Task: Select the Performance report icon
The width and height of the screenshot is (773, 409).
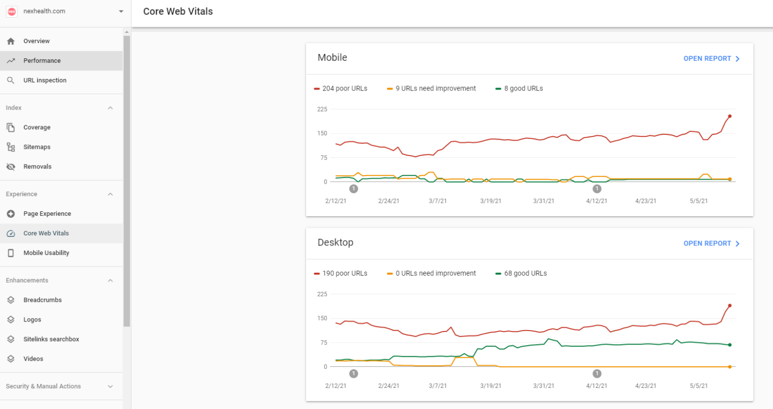Action: 11,60
